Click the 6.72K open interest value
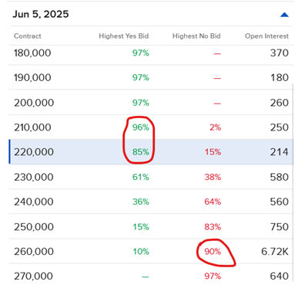The image size is (295, 285). 275,251
